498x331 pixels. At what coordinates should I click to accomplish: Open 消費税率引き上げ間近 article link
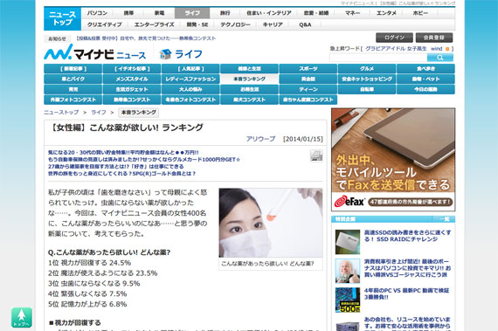(x=407, y=268)
